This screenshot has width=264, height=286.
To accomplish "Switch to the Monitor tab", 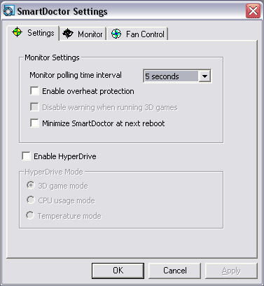I will 83,34.
